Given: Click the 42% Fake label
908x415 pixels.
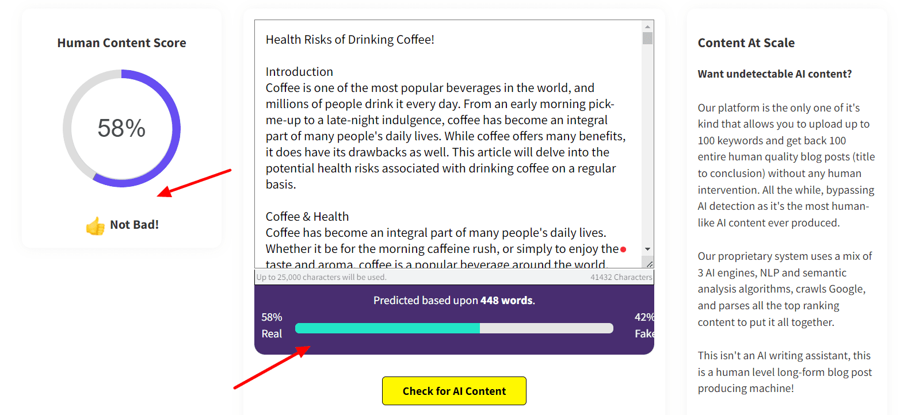Looking at the screenshot, I should pos(644,325).
